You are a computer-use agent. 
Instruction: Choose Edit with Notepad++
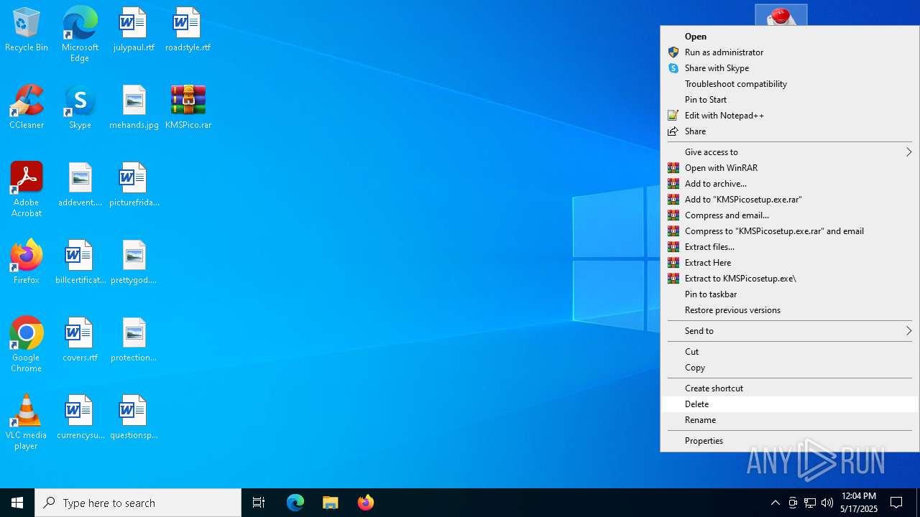790,116
